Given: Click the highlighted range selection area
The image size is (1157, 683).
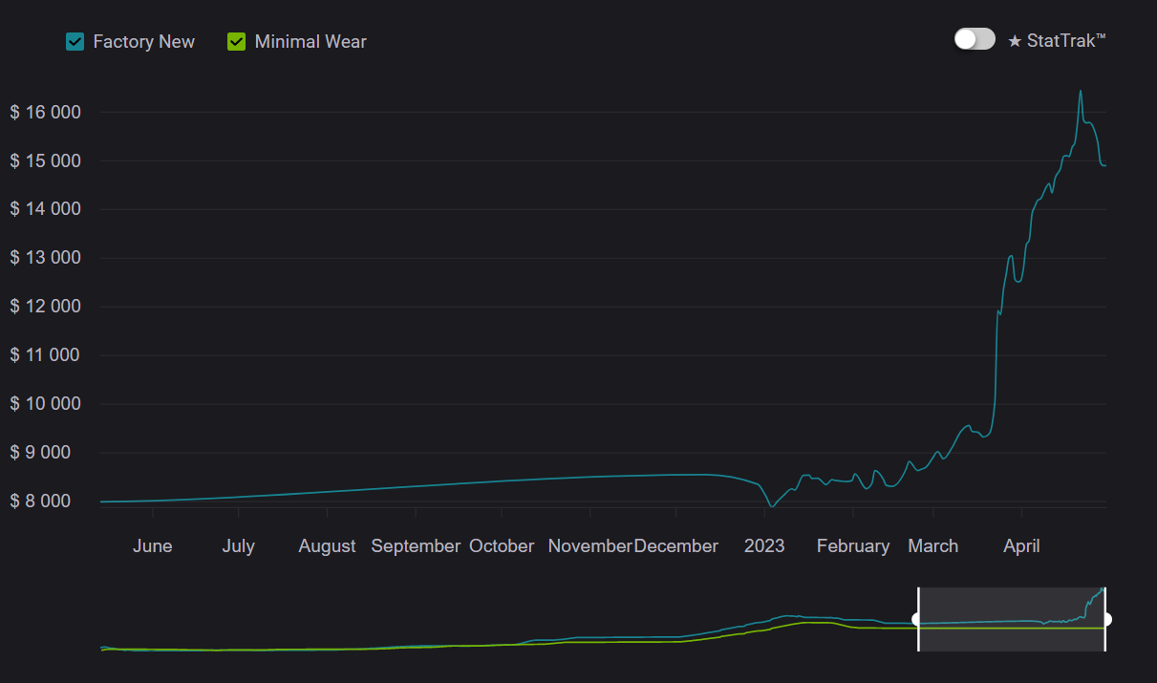Looking at the screenshot, I should pos(1013,618).
